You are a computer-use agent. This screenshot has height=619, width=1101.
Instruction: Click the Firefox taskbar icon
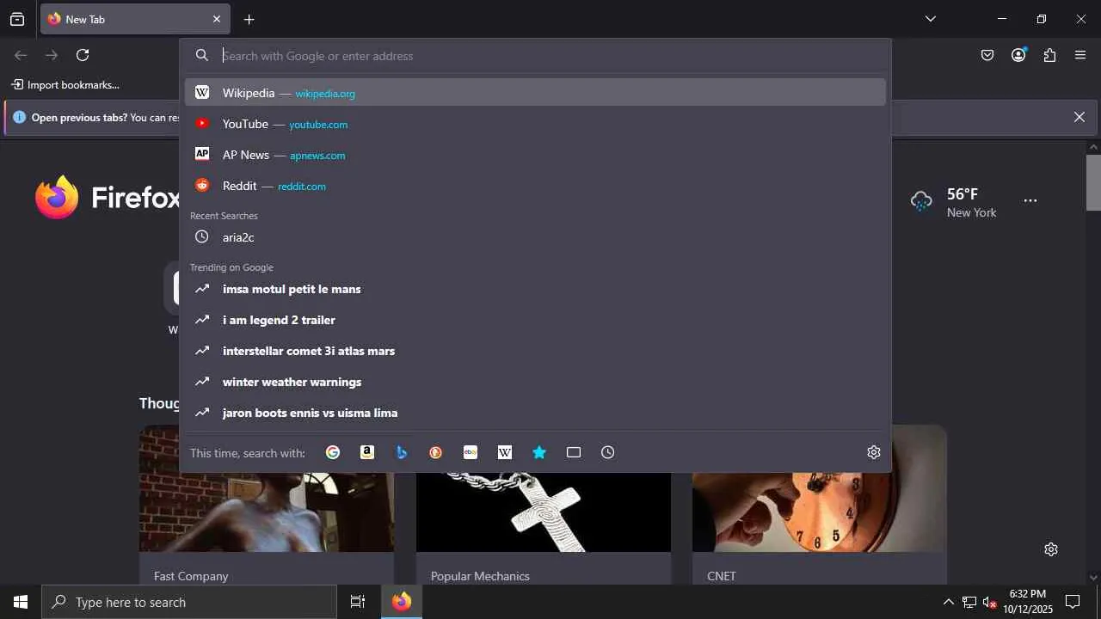pyautogui.click(x=402, y=602)
